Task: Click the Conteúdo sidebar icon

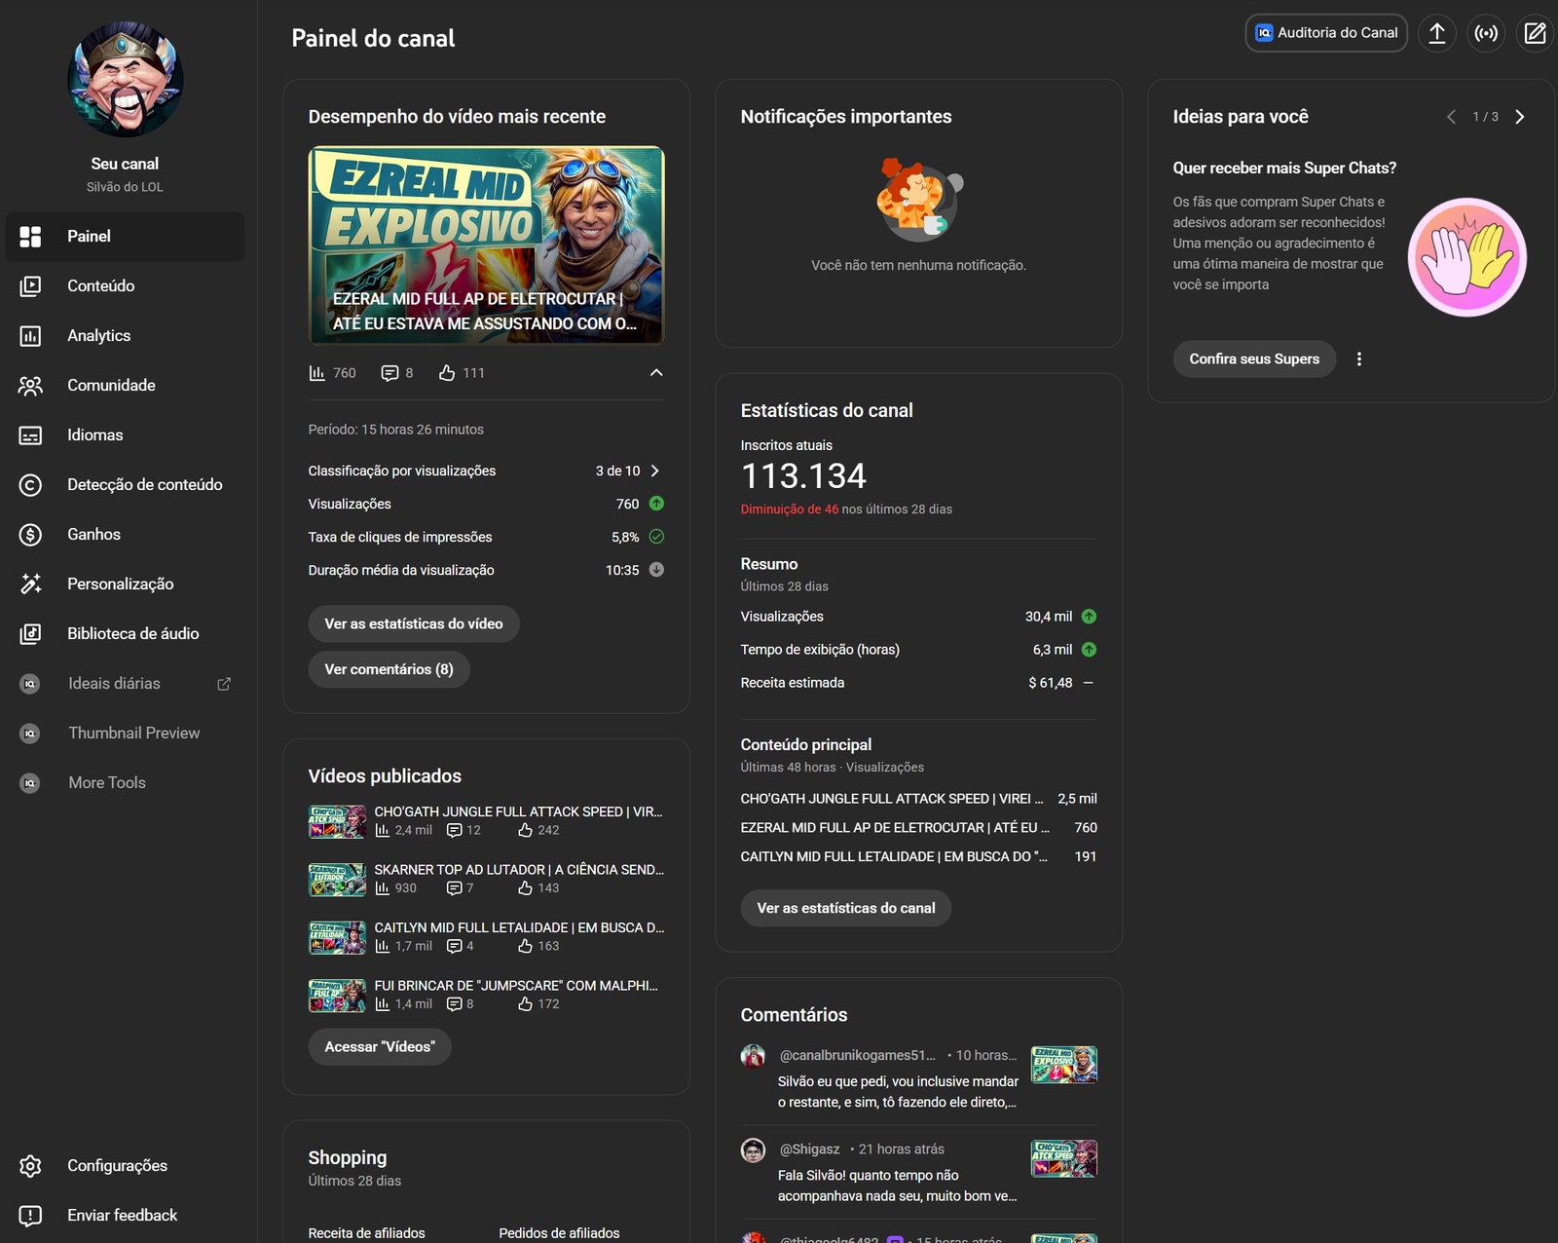Action: (x=30, y=286)
